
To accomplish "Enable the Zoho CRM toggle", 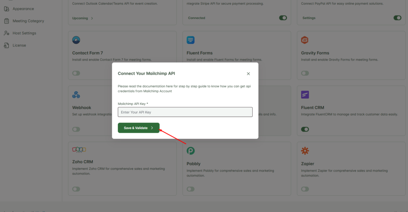I will (76, 189).
